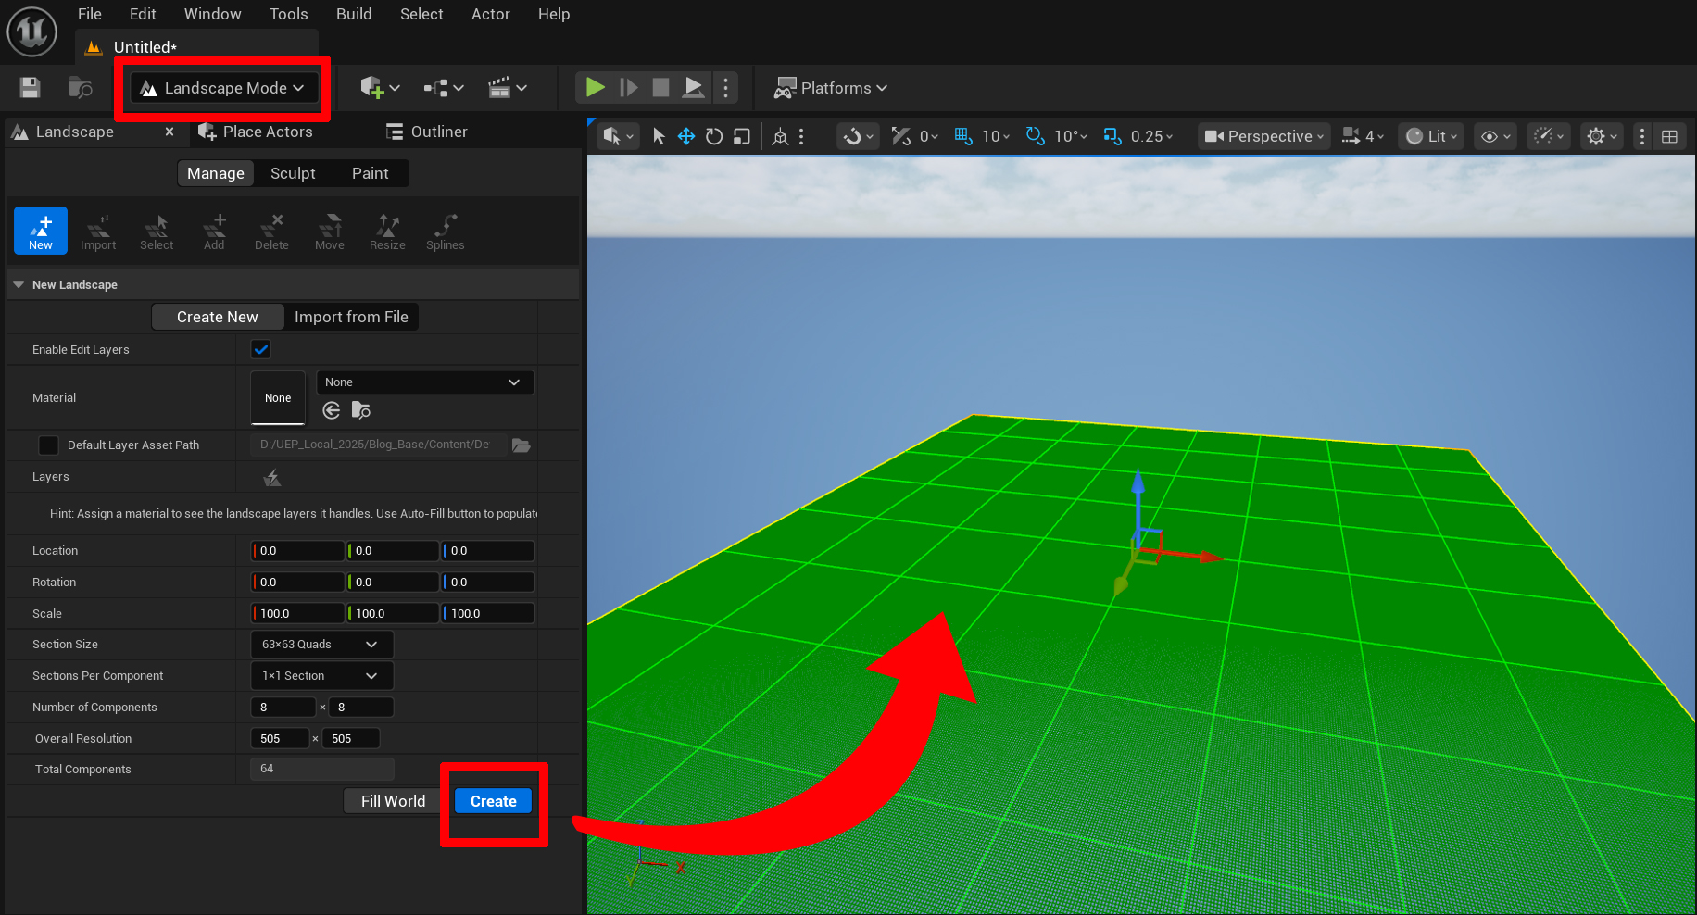The image size is (1697, 915).
Task: Choose the Resize landscape tool
Action: [387, 232]
